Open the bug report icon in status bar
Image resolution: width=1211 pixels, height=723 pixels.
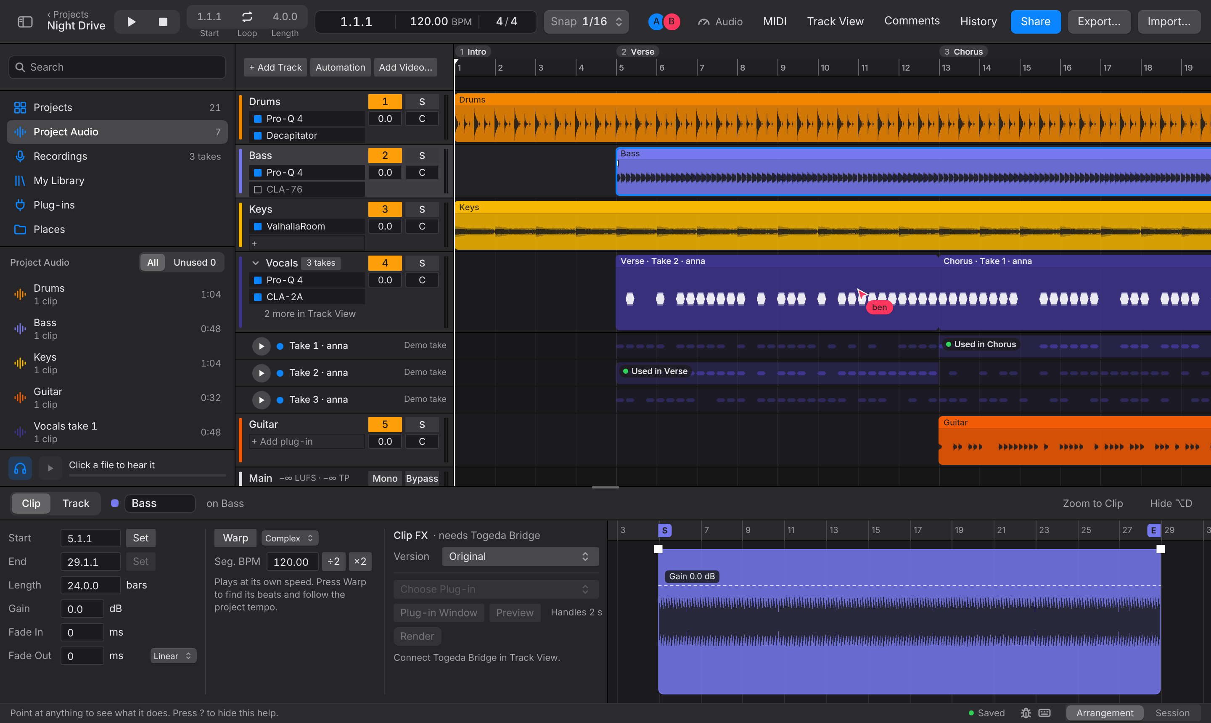click(x=1026, y=713)
